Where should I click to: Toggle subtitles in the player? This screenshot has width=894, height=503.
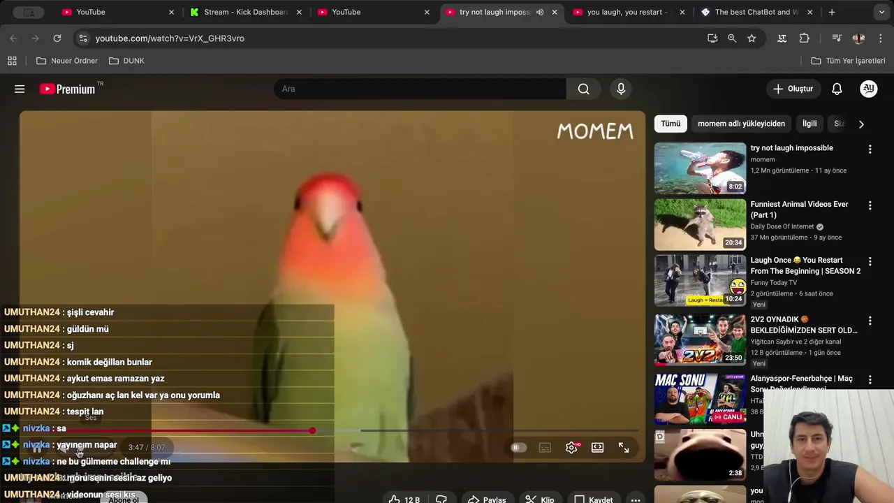pyautogui.click(x=545, y=448)
